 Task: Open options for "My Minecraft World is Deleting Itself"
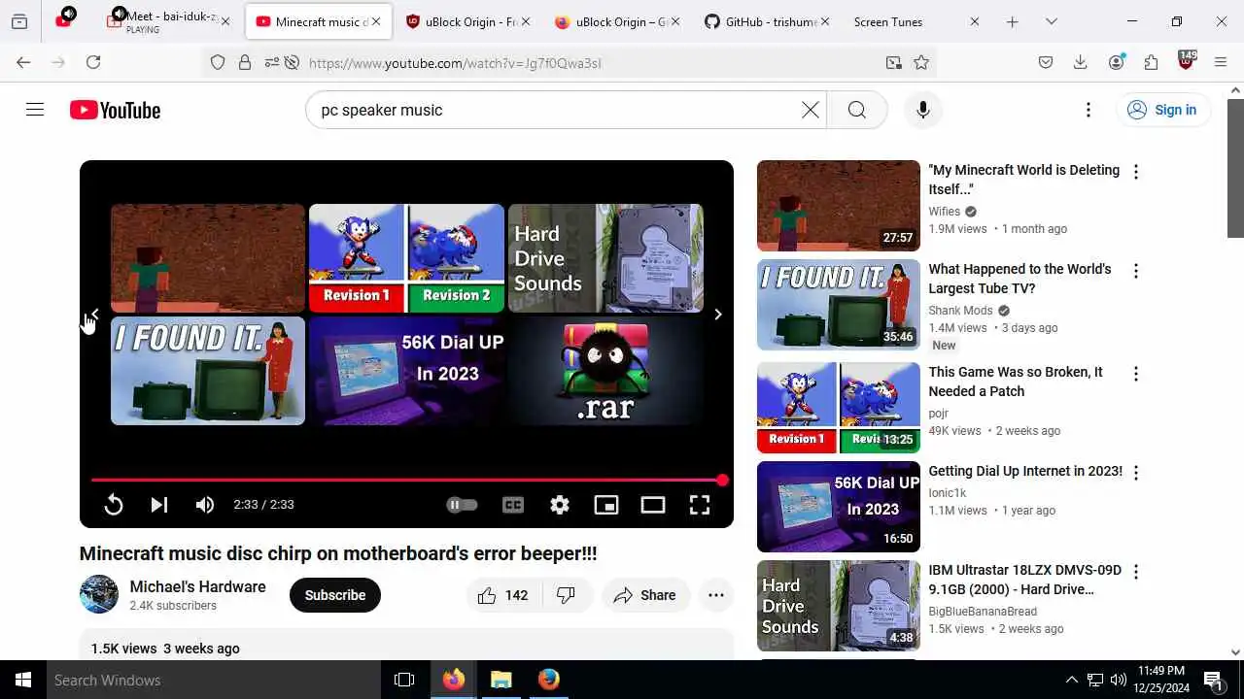pos(1136,172)
